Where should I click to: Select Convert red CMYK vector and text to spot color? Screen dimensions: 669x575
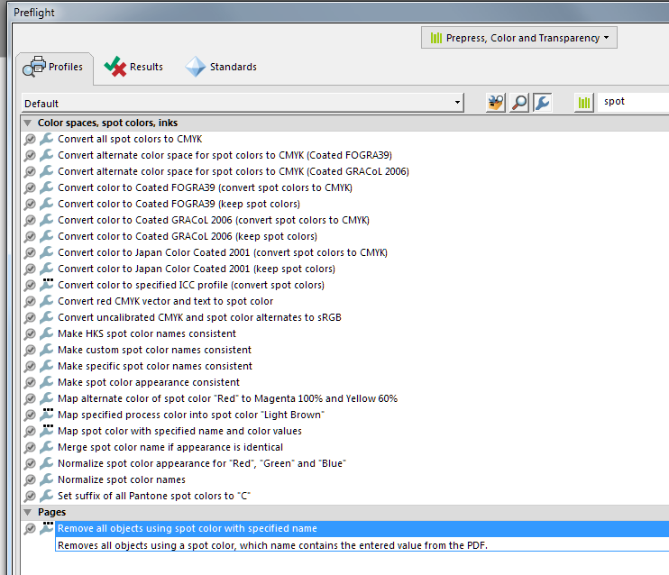tap(166, 301)
